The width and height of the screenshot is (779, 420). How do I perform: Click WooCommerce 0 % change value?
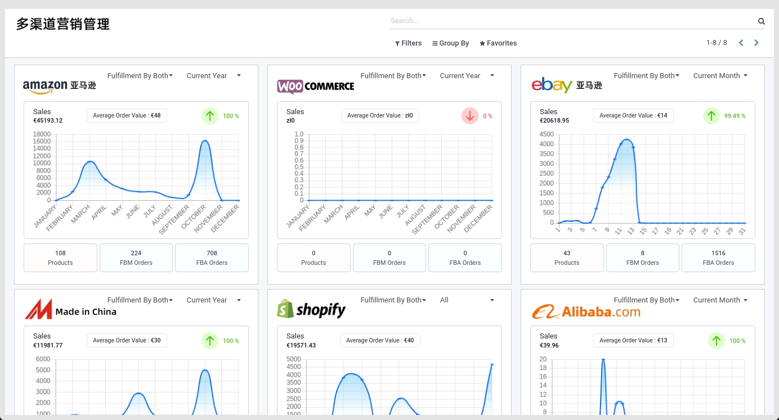487,116
